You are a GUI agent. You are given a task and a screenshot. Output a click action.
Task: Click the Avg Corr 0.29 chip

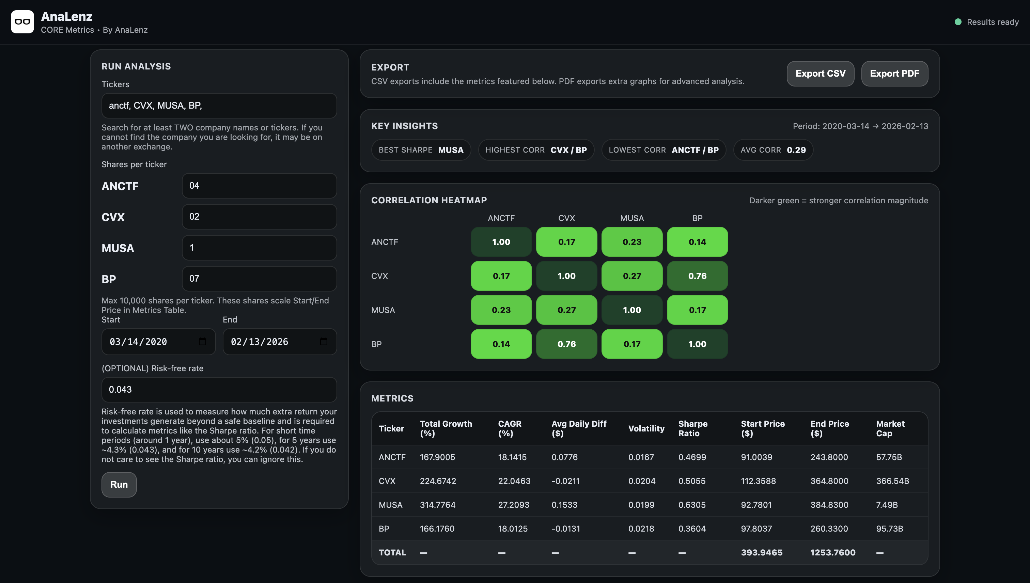tap(772, 150)
